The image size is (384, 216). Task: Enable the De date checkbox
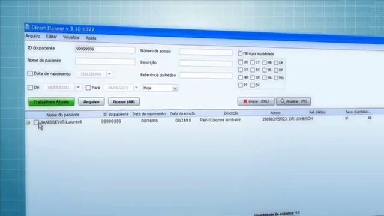pos(30,87)
